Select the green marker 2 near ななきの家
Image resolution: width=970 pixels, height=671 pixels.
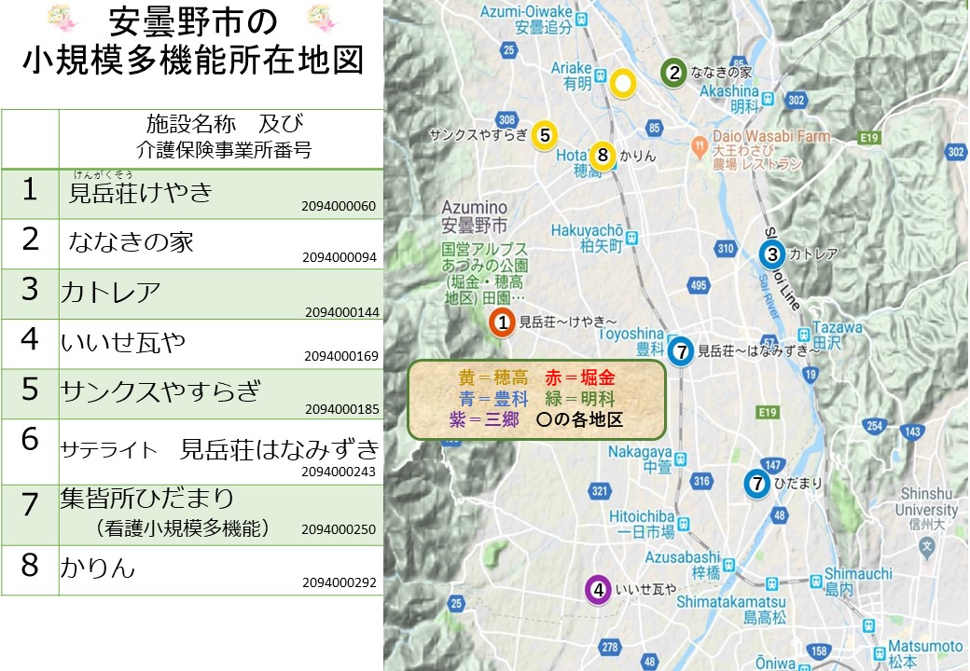coord(673,72)
